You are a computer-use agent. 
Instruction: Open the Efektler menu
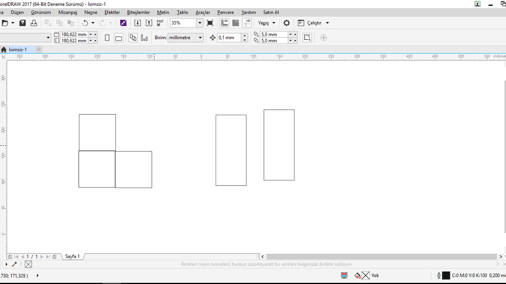click(112, 12)
